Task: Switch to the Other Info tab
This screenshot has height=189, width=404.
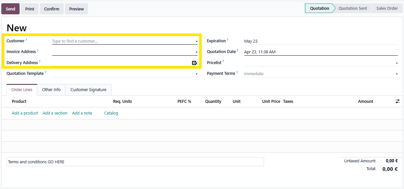Action: (x=51, y=90)
